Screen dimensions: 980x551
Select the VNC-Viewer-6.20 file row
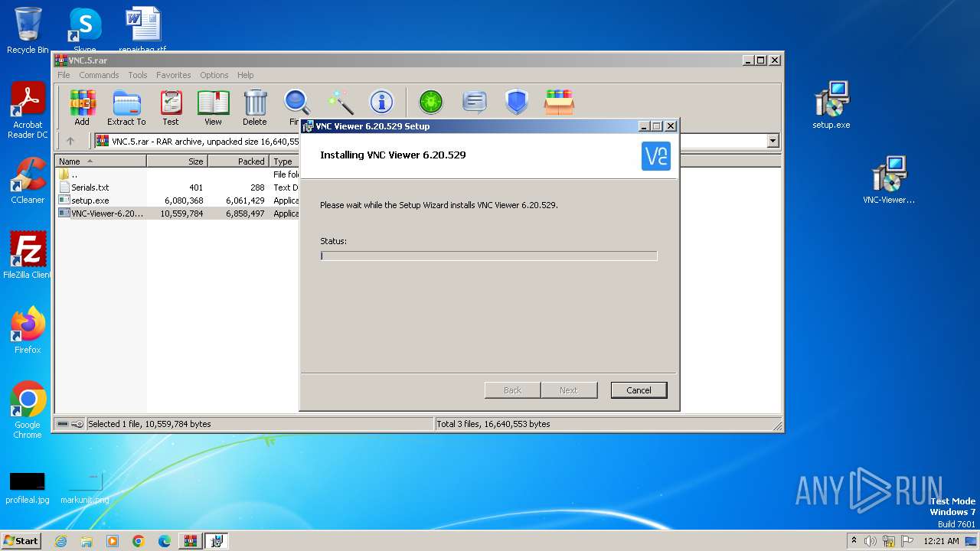(x=178, y=214)
